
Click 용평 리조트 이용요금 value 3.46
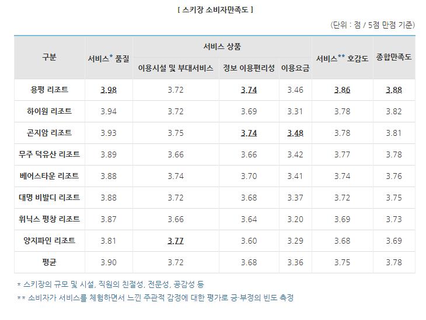click(295, 90)
